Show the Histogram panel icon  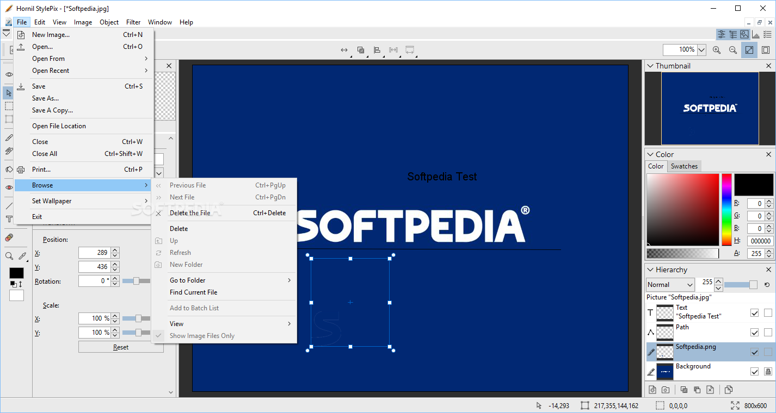pos(756,34)
